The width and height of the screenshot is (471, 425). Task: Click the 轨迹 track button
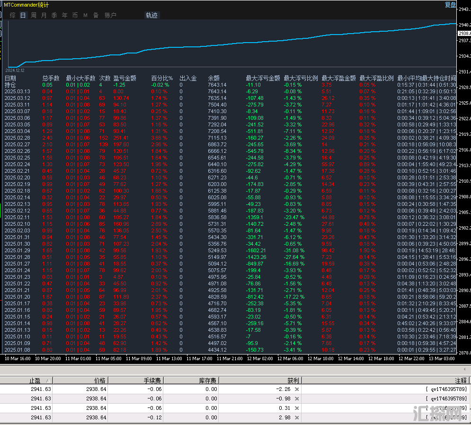click(x=151, y=15)
